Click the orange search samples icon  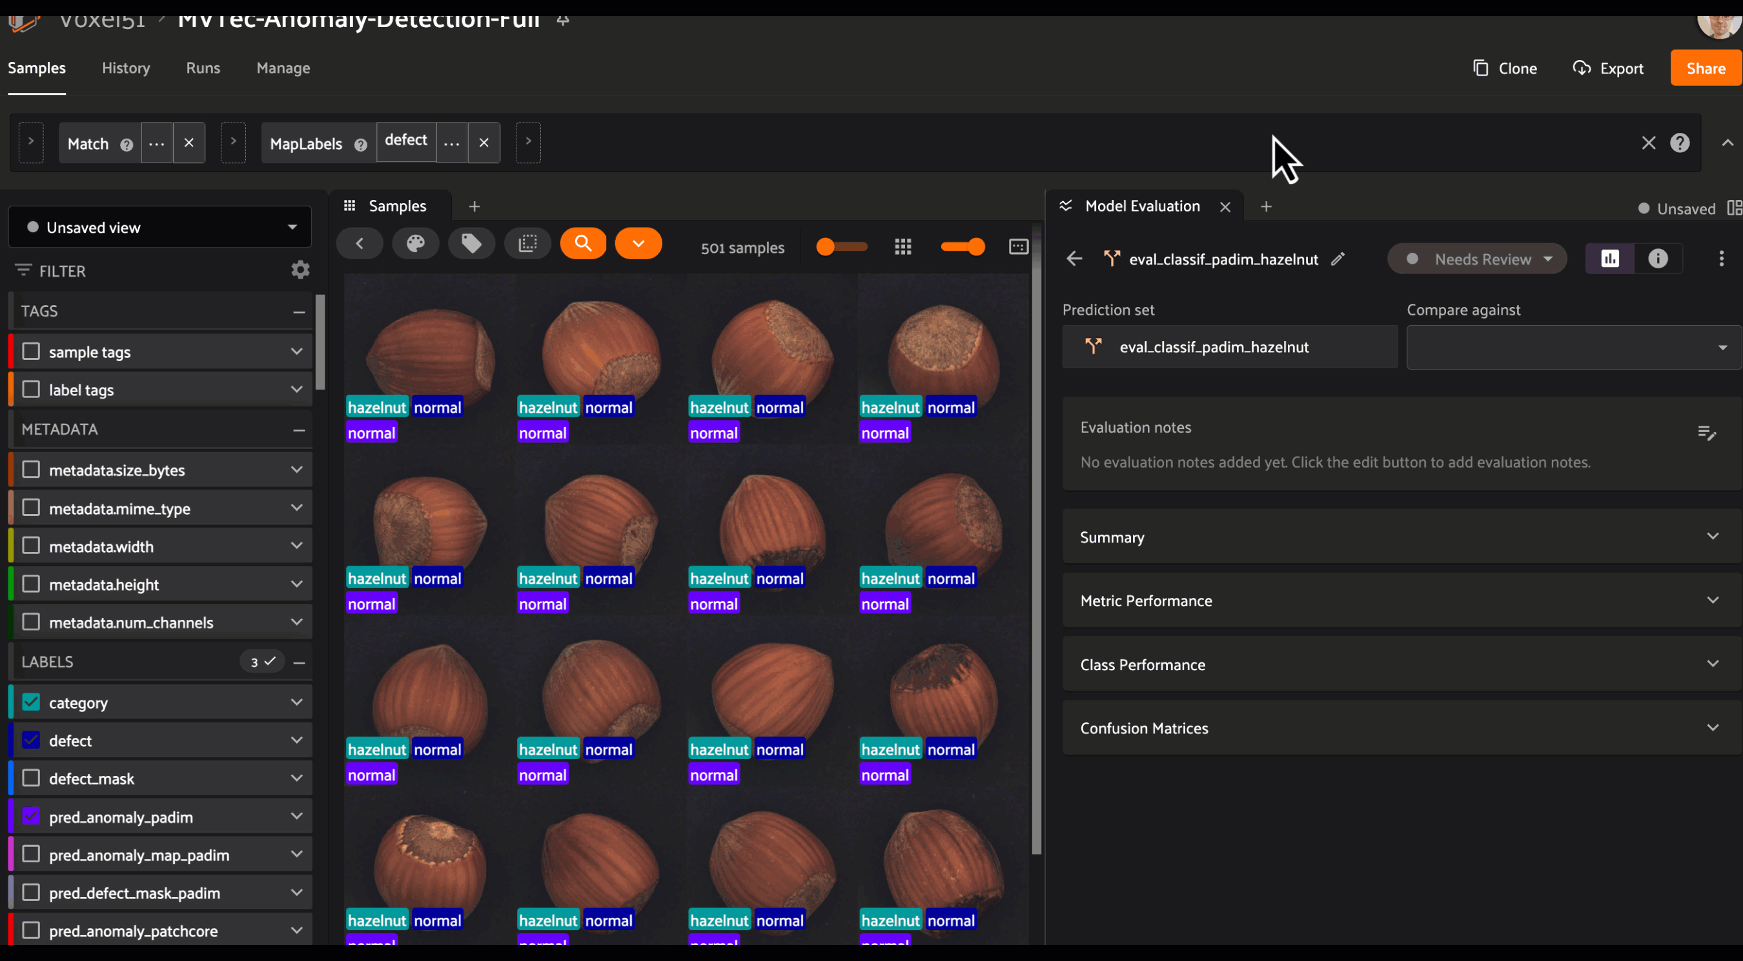pyautogui.click(x=582, y=244)
